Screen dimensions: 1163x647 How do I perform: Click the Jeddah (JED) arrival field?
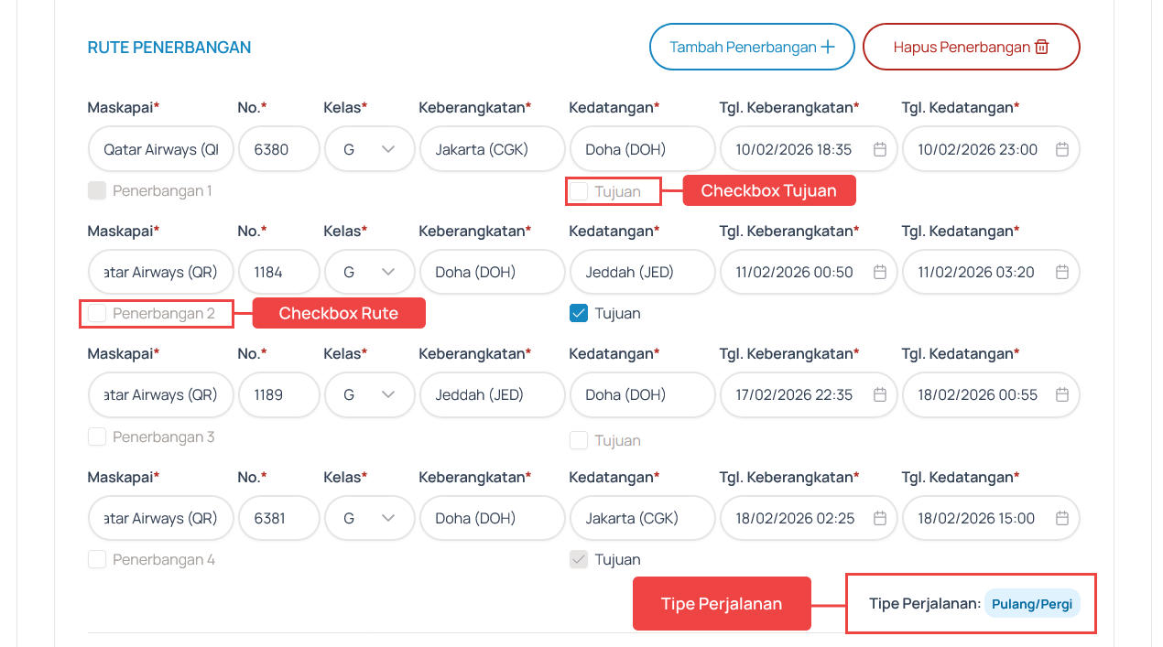tap(642, 272)
